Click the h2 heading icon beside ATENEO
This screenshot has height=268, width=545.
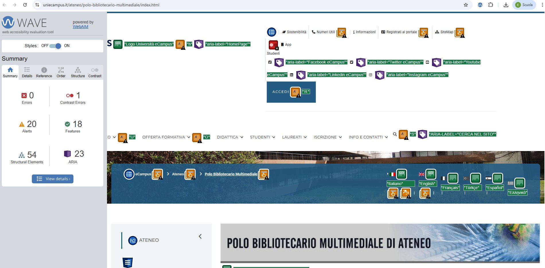click(x=133, y=241)
